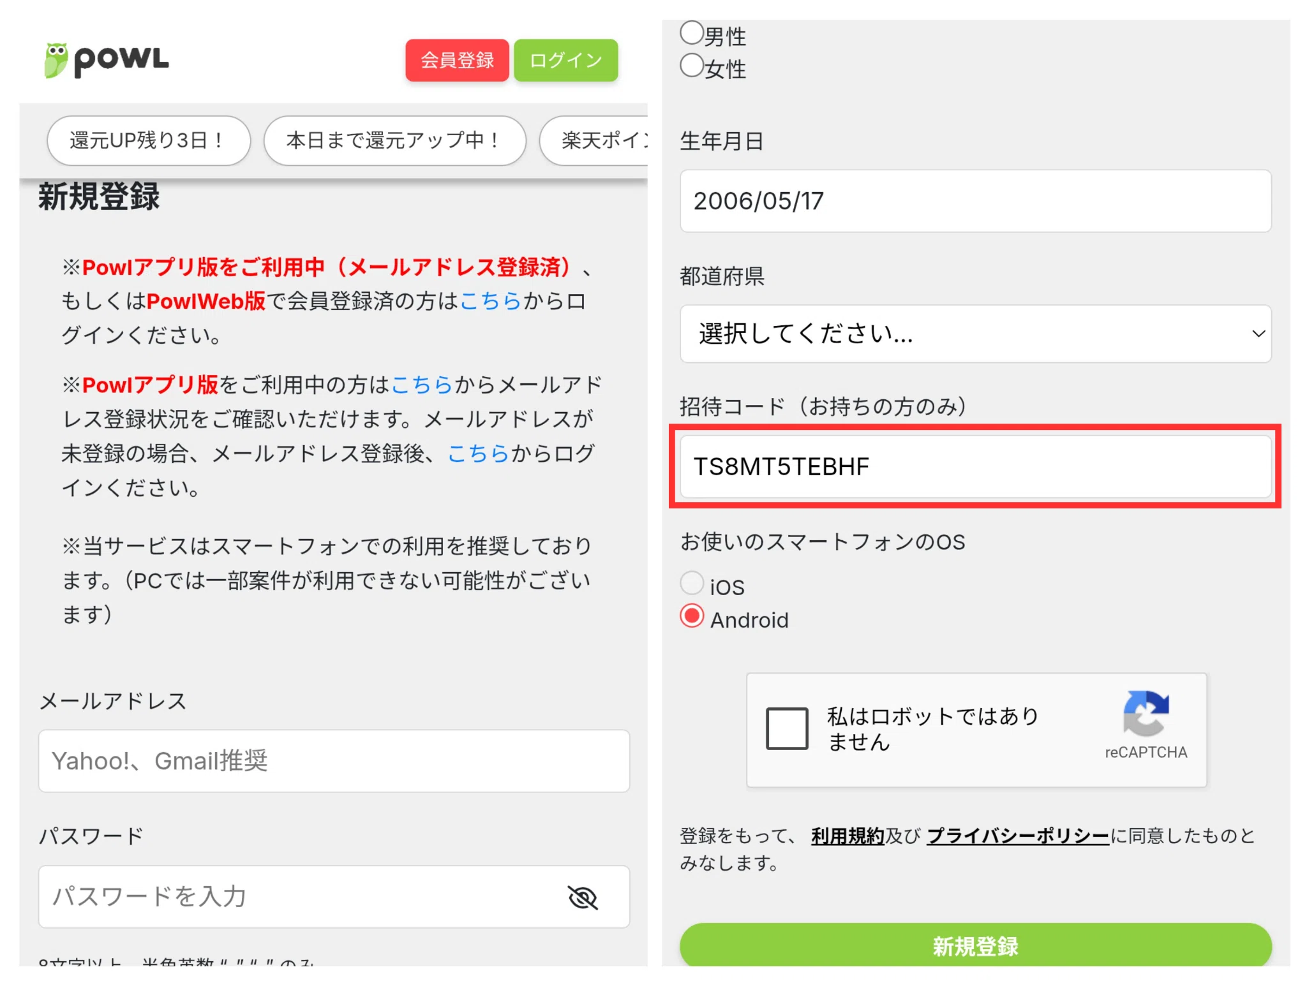Click こちら link after ご利用中の方は
This screenshot has height=981, width=1307.
click(422, 385)
